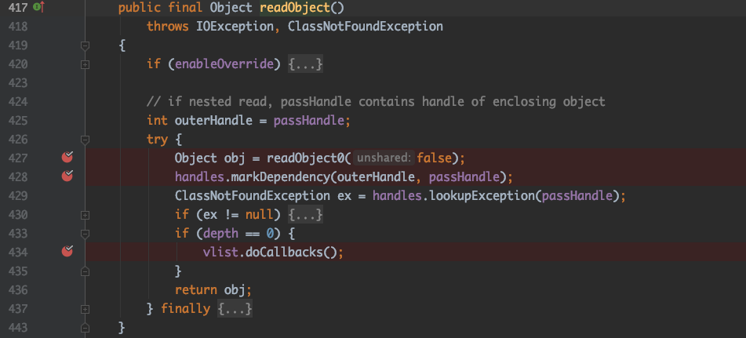
Task: Add a breakpoint in the gutter at line 429
Action: coord(67,195)
